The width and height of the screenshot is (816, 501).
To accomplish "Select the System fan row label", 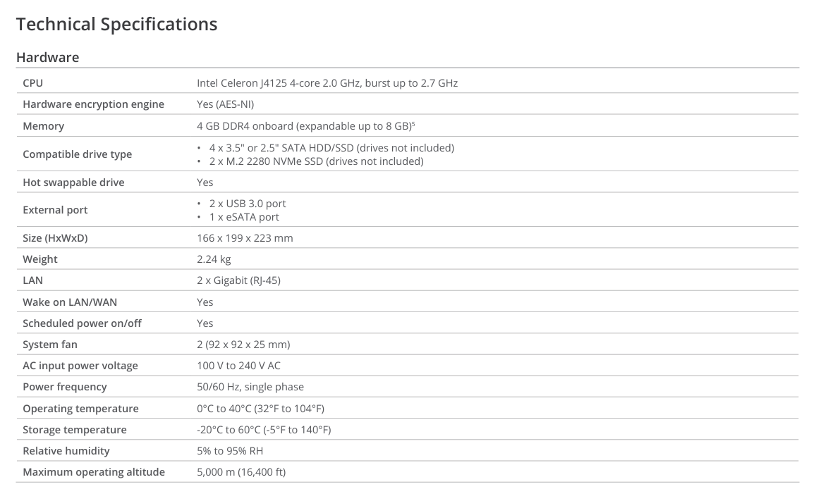I will [x=50, y=345].
